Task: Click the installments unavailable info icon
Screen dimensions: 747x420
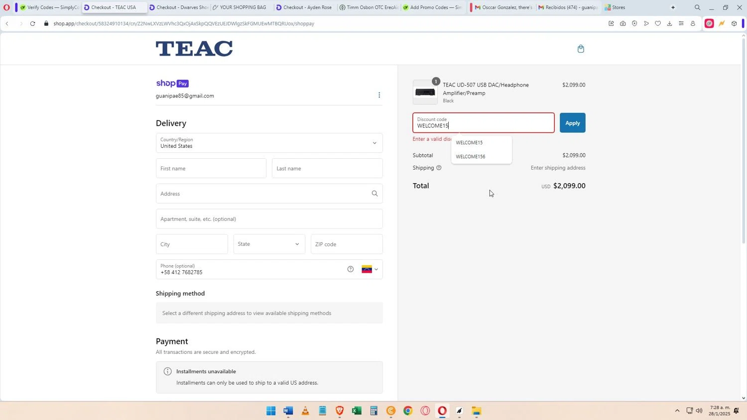Action: coord(168,371)
